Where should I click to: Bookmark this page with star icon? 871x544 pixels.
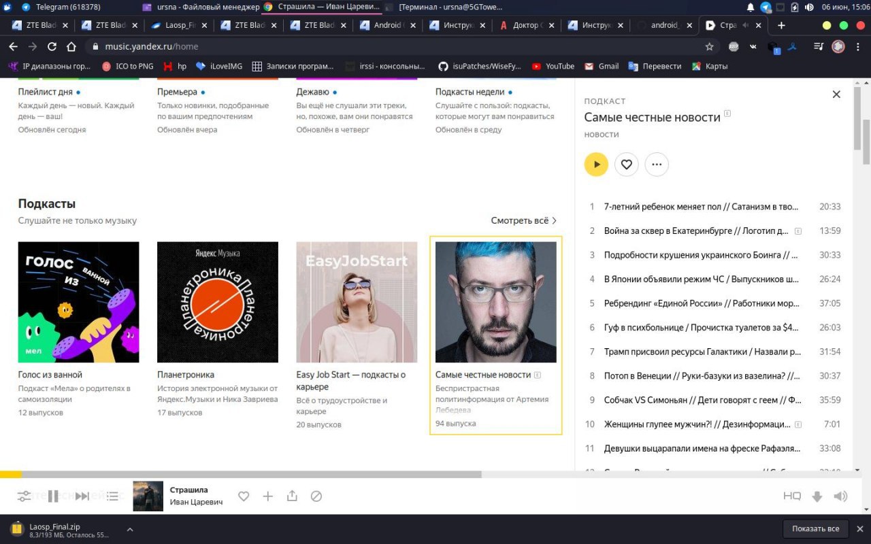pos(710,47)
